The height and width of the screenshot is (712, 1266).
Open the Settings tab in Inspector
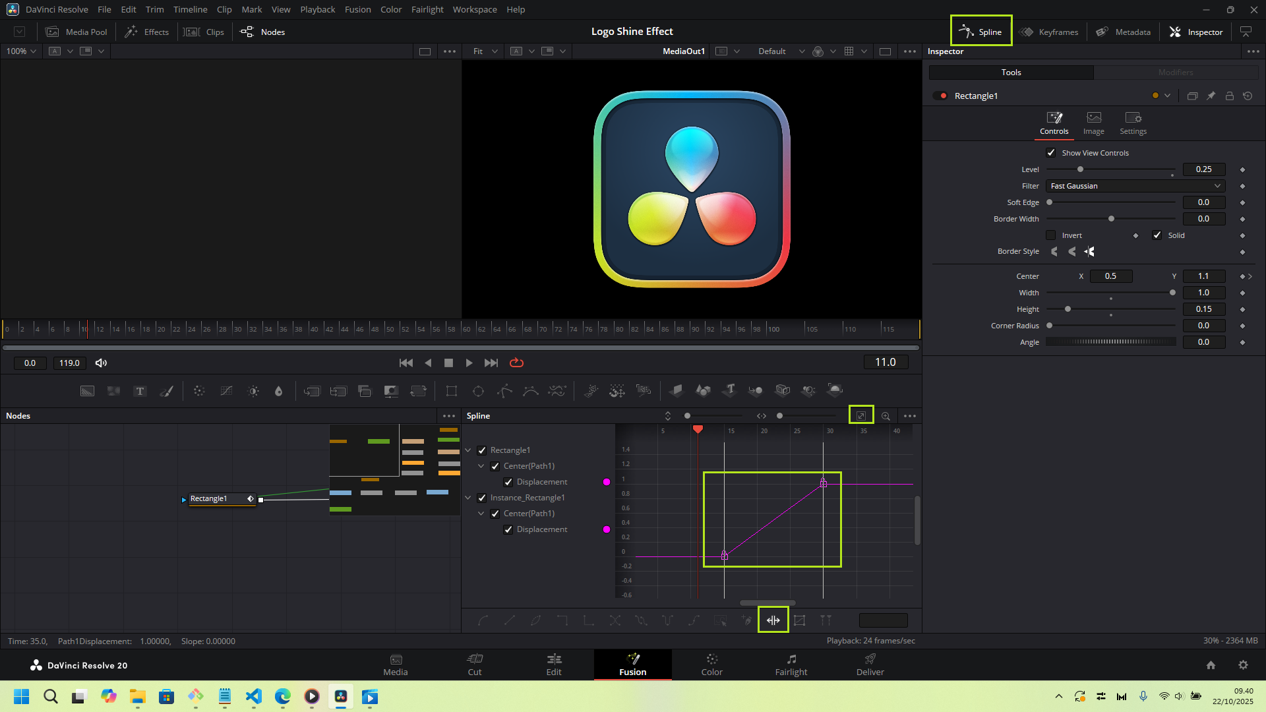coord(1133,123)
